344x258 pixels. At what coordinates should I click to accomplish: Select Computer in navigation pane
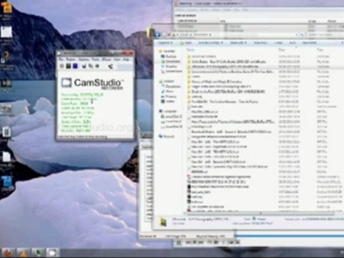(x=168, y=111)
